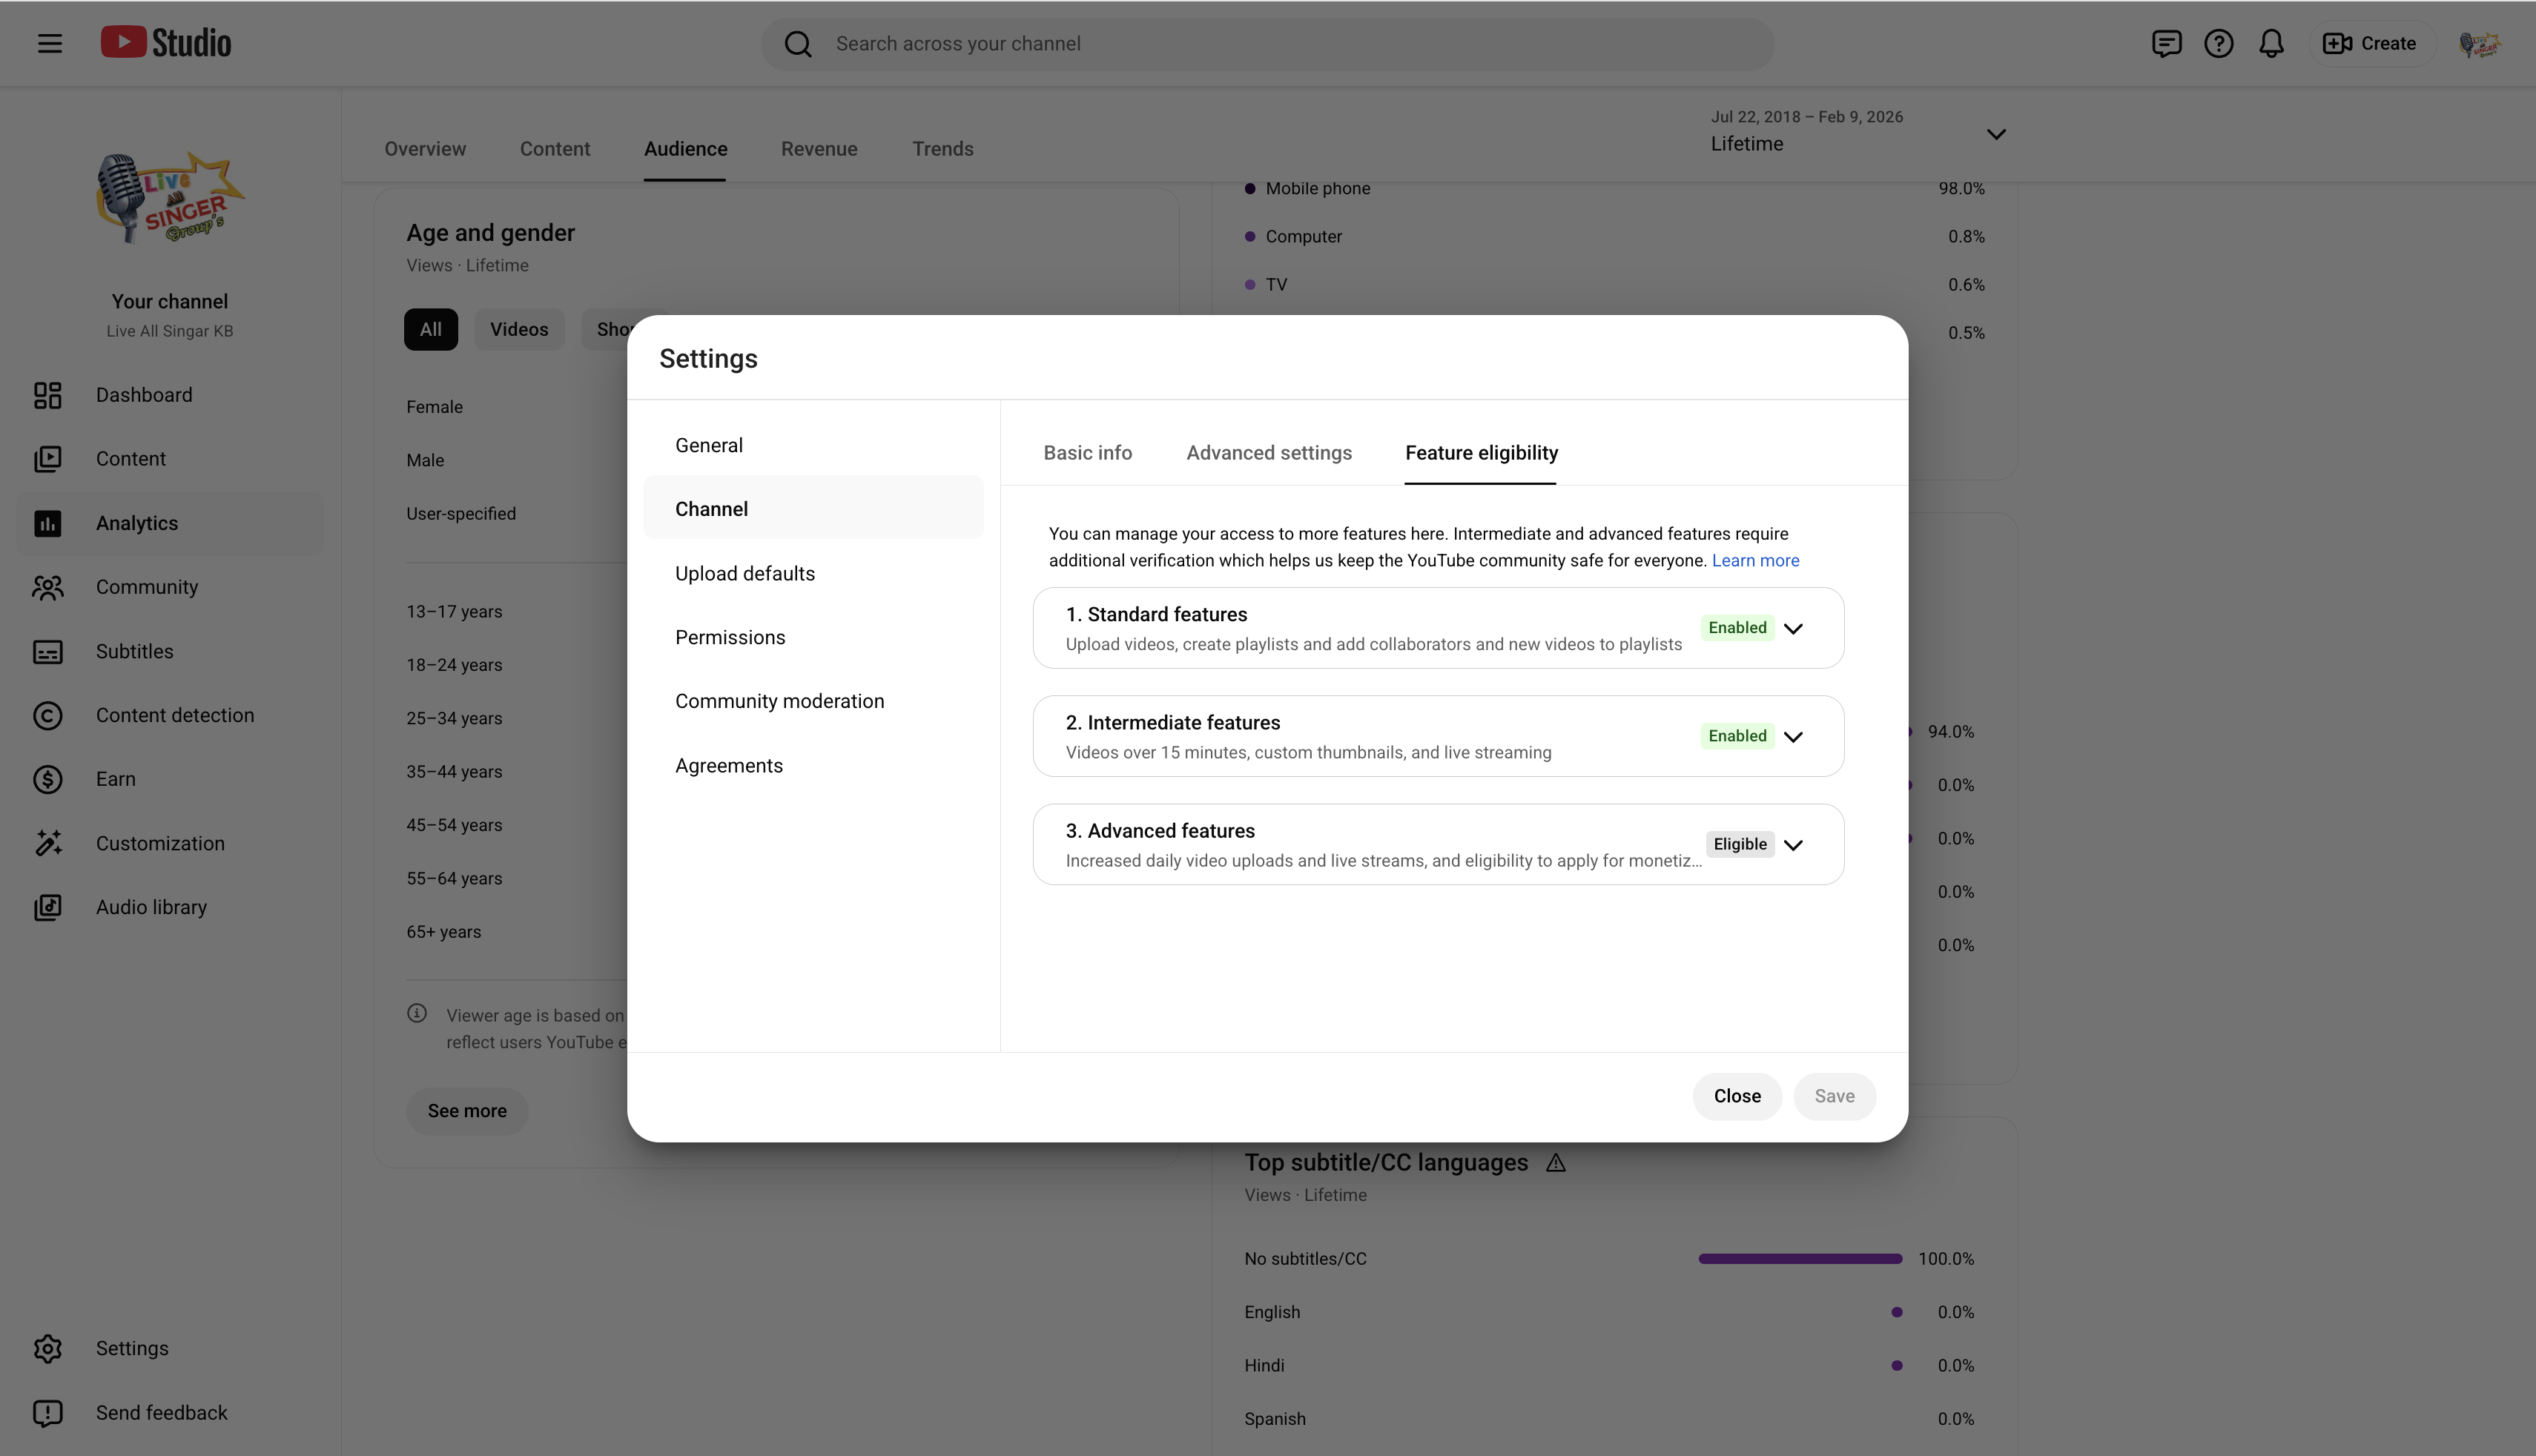Select Channel in the Settings menu
This screenshot has height=1456, width=2536.
(813, 509)
